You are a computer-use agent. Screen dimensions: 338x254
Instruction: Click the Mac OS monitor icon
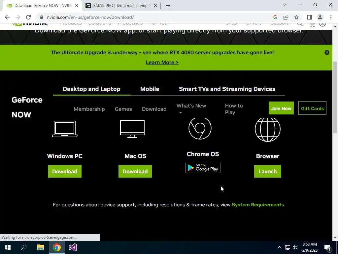[x=132, y=129]
